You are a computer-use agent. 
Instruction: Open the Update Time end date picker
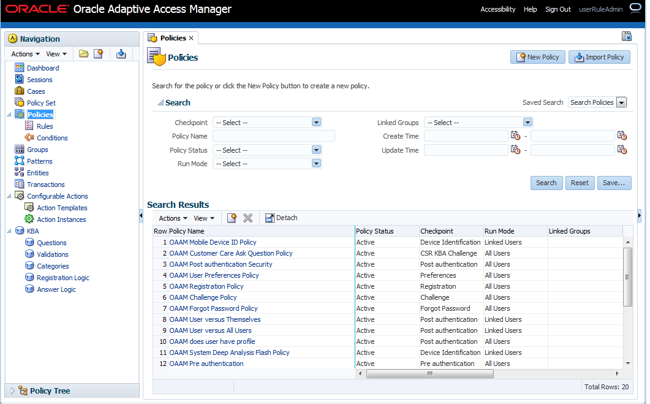pyautogui.click(x=622, y=150)
